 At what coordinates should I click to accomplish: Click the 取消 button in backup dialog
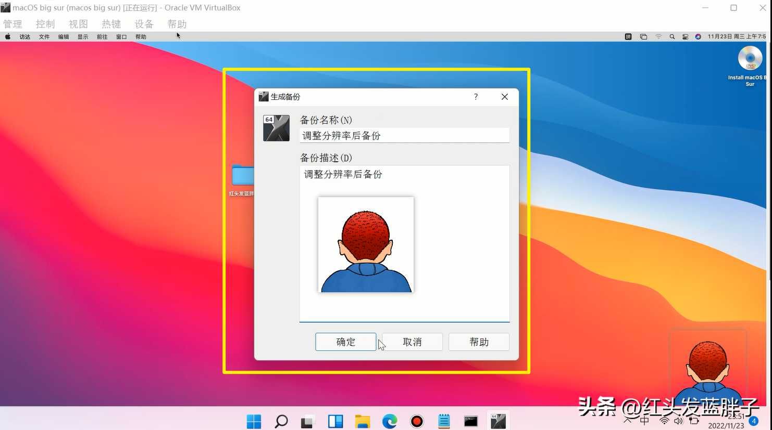pos(412,342)
